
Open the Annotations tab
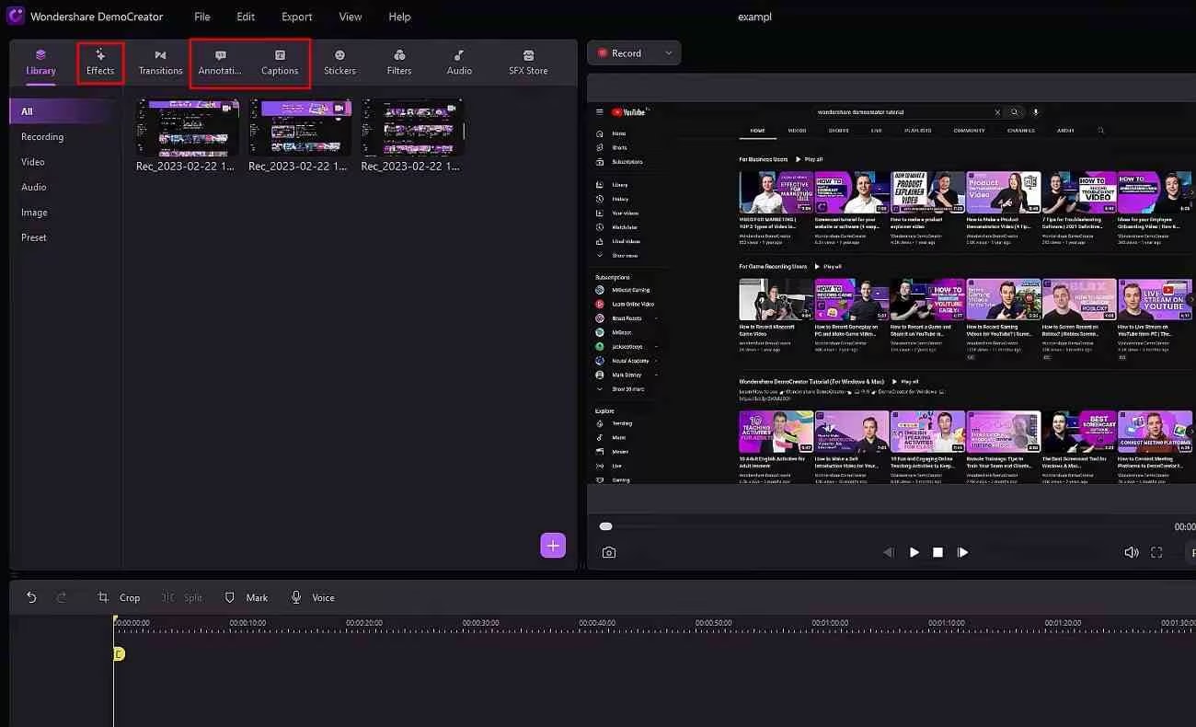pyautogui.click(x=220, y=63)
